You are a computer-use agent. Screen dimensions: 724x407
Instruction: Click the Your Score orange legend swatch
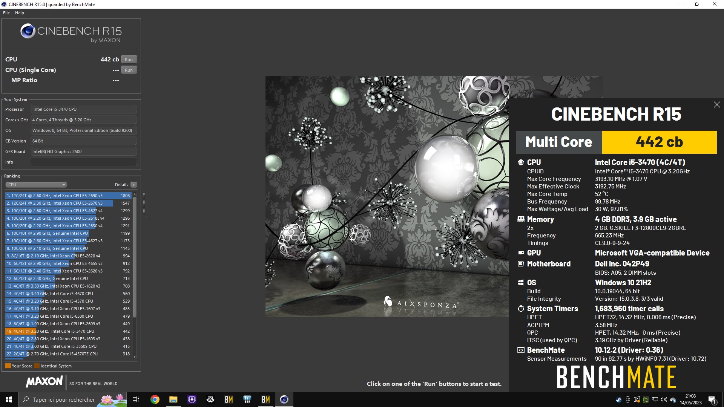pyautogui.click(x=8, y=366)
